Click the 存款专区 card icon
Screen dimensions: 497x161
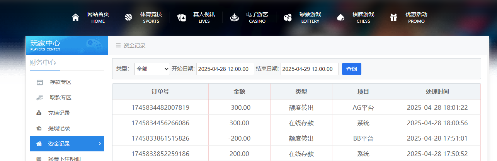[x=39, y=82]
